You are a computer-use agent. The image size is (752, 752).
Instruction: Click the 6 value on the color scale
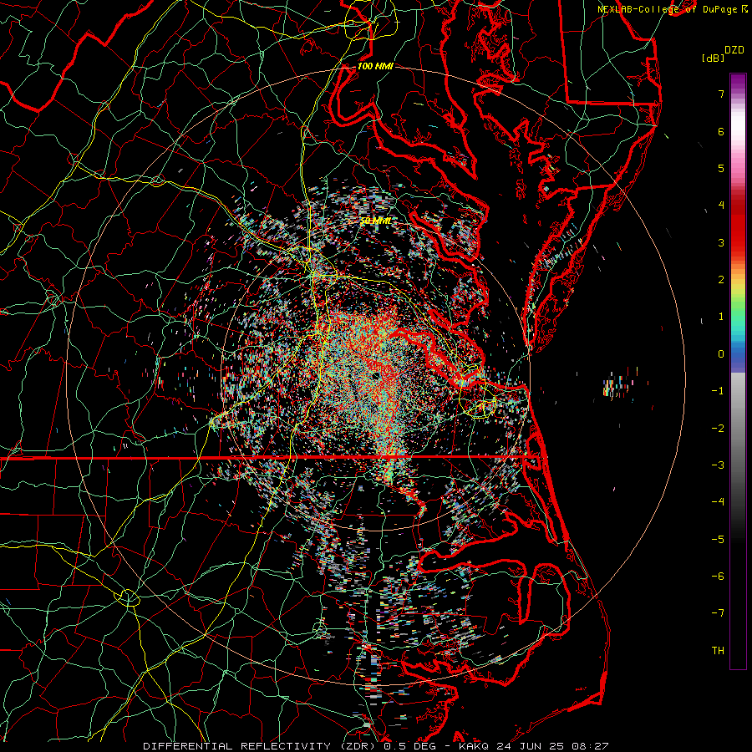click(721, 131)
